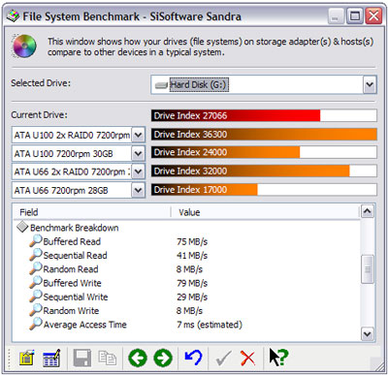Click the Drive Index 27066 red bar
The width and height of the screenshot is (388, 375).
(x=236, y=115)
